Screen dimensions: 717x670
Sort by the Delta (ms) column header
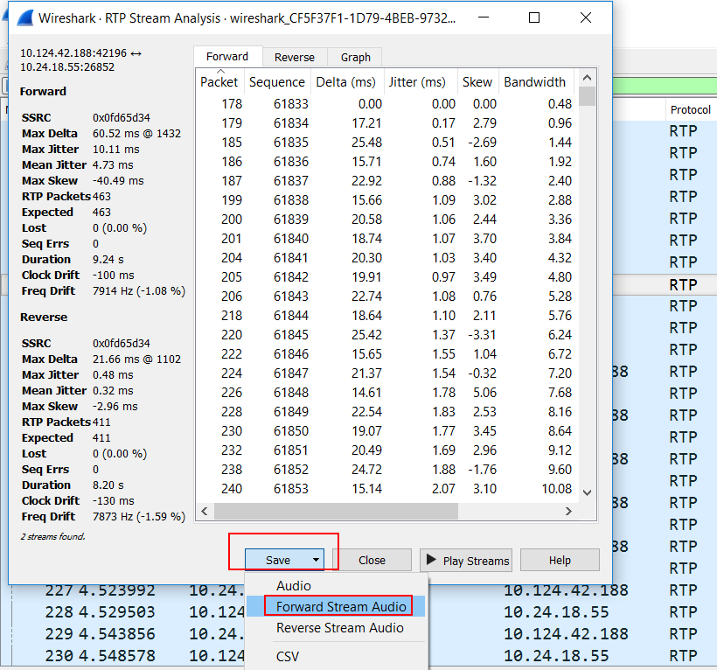click(x=346, y=82)
